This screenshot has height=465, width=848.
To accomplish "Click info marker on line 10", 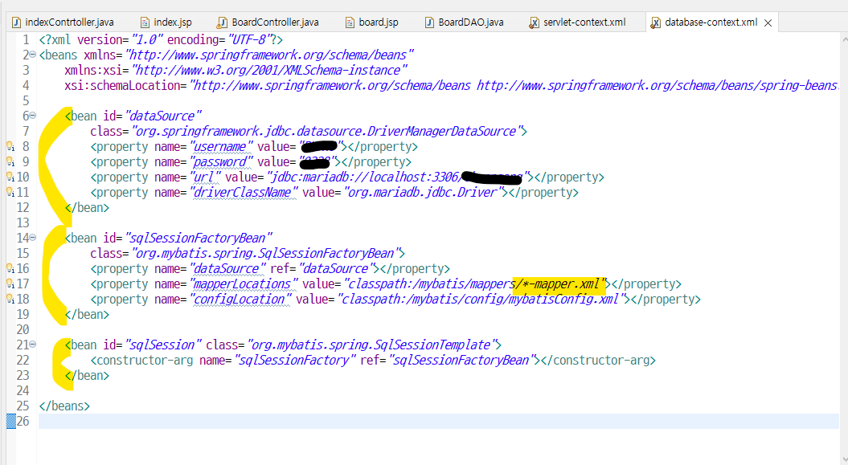I will click(x=10, y=177).
